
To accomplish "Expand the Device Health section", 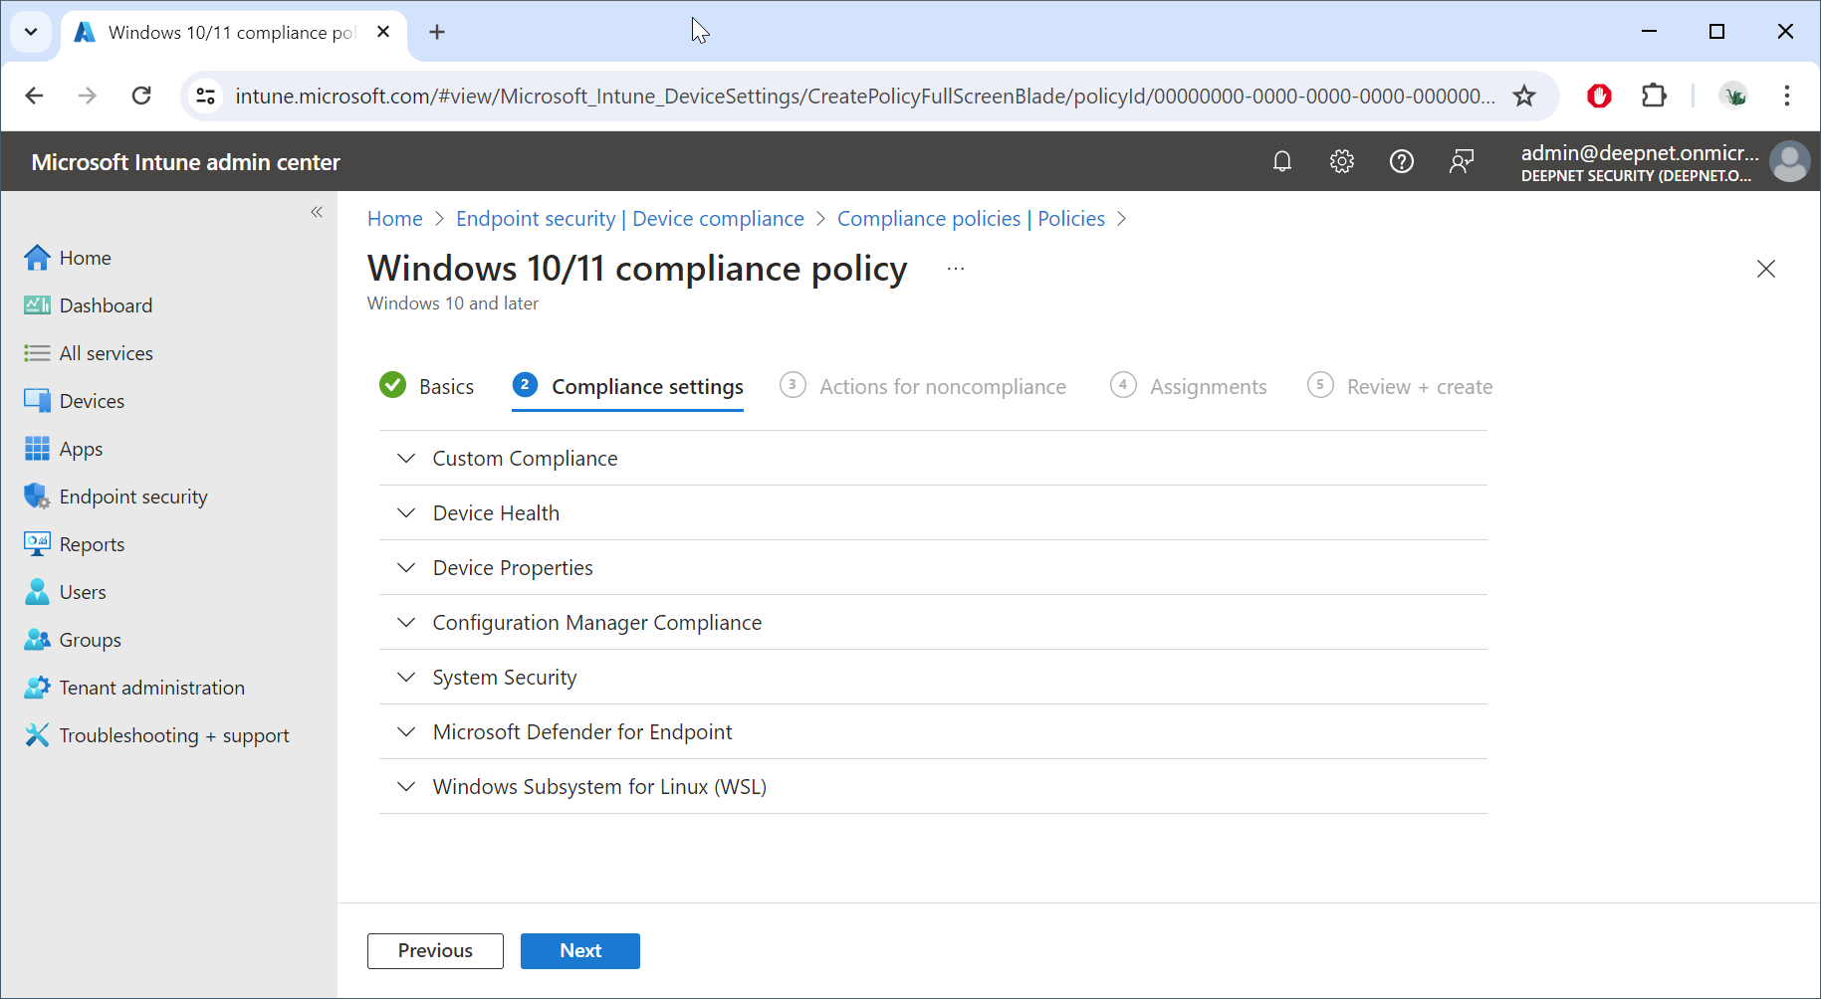I will [x=496, y=513].
